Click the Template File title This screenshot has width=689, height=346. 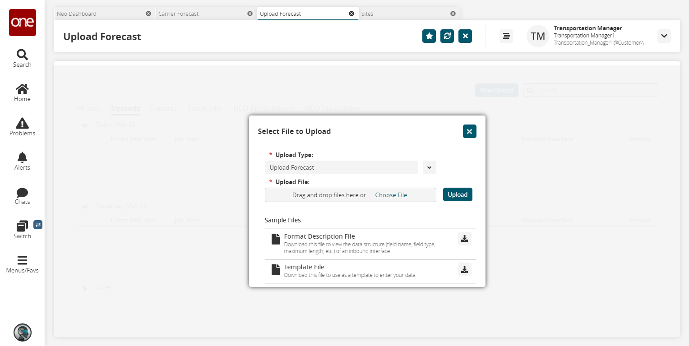(x=304, y=267)
